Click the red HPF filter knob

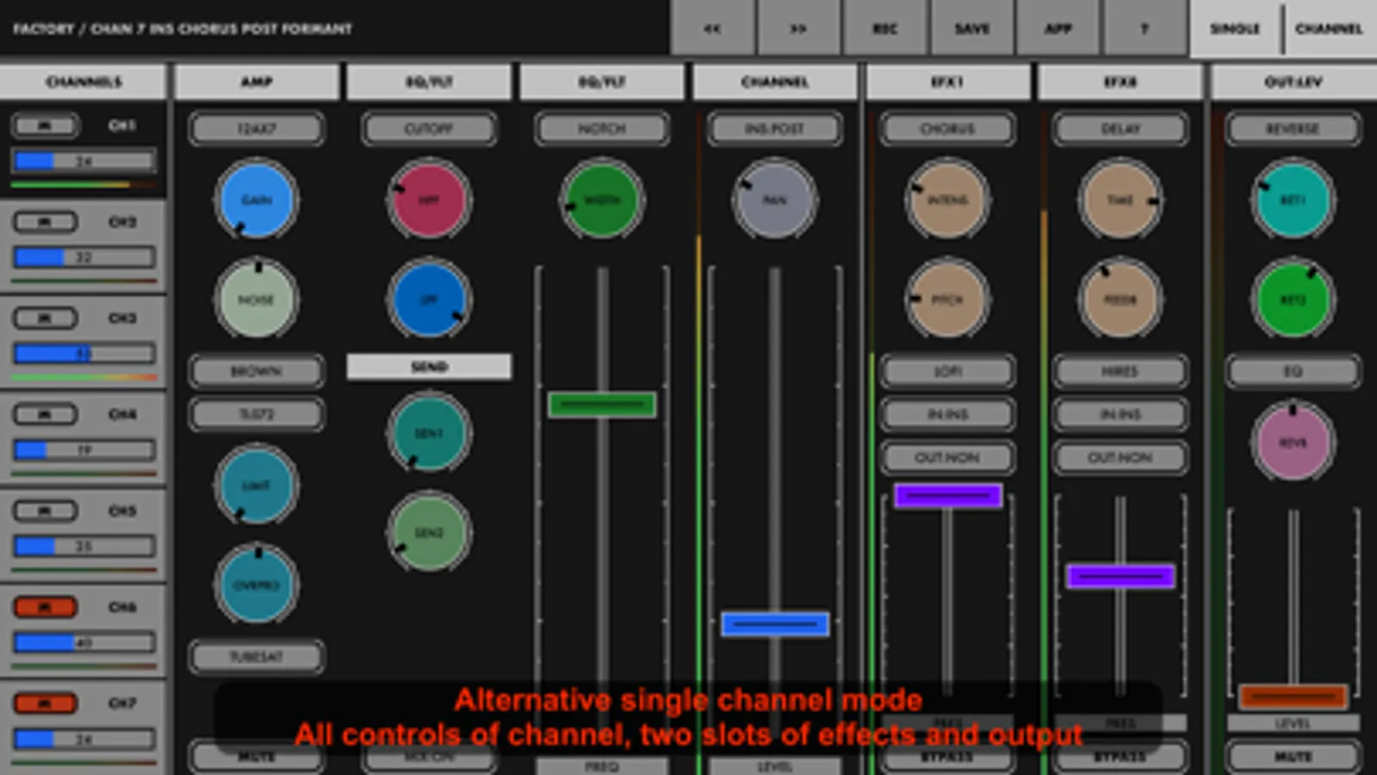tap(429, 200)
